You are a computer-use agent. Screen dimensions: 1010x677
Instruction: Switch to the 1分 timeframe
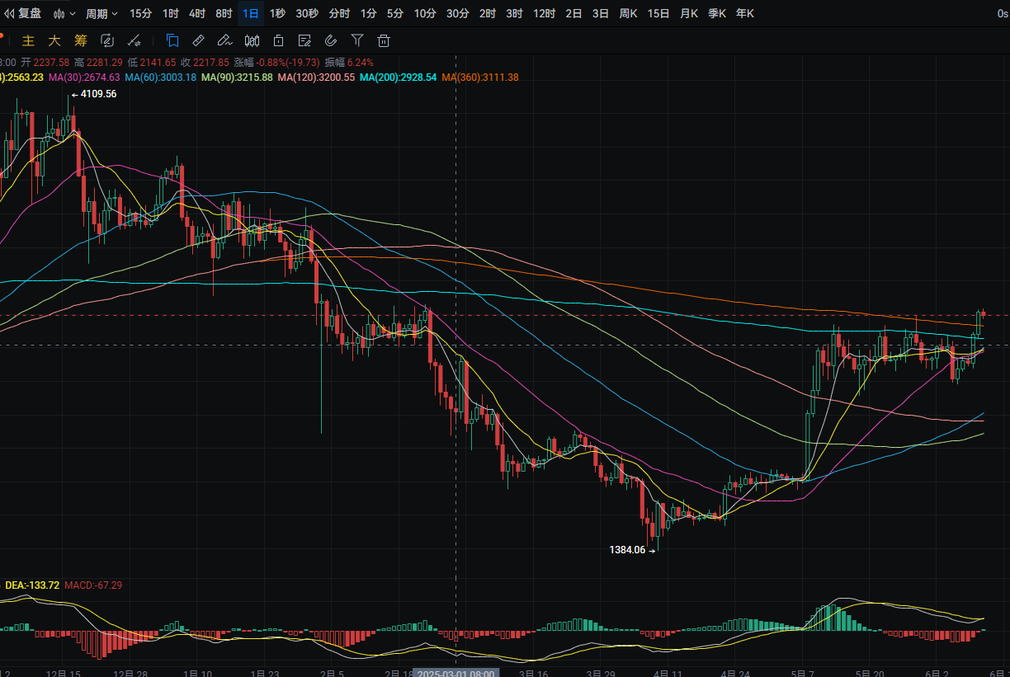[x=369, y=13]
